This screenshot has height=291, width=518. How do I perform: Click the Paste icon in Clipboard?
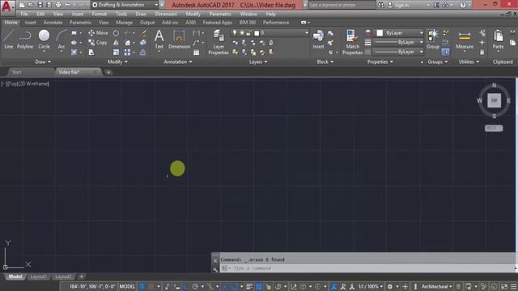tap(499, 40)
